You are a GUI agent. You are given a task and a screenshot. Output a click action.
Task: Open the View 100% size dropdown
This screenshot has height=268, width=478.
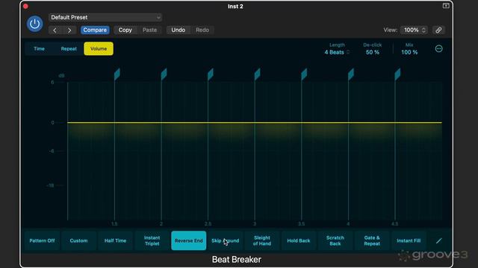click(x=414, y=30)
